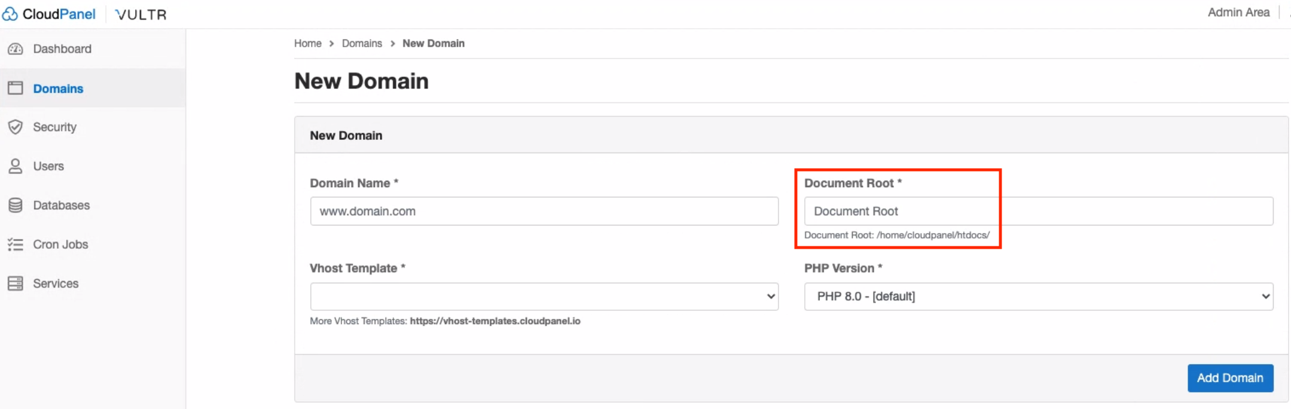Click the Cron Jobs list icon

[16, 245]
